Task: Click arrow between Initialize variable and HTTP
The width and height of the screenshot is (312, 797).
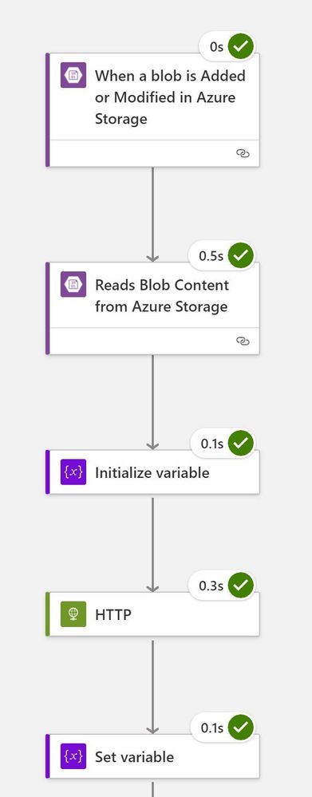Action: click(152, 545)
